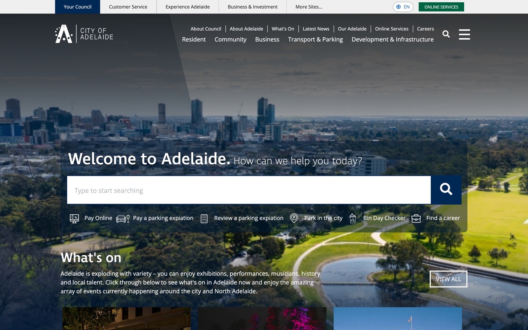The height and width of the screenshot is (330, 528).
Task: Open the first What's on event thumbnail
Action: click(x=126, y=319)
